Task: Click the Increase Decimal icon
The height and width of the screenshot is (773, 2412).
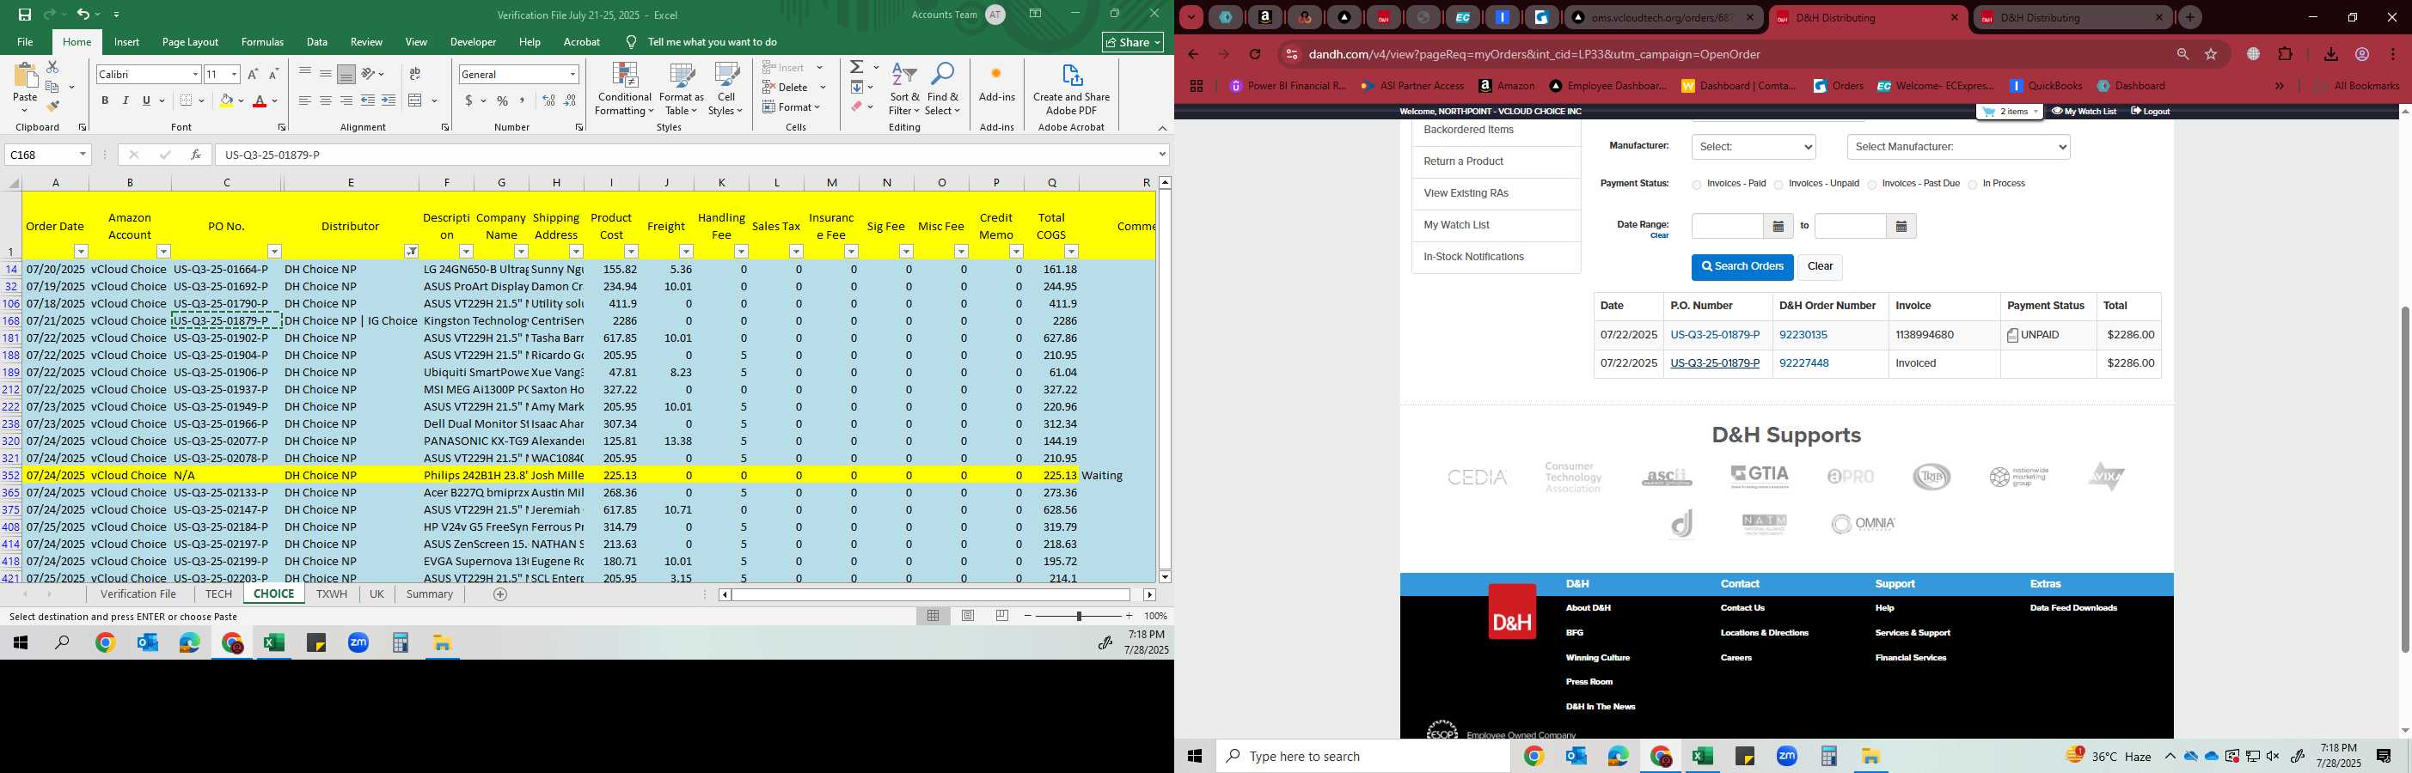Action: 548,100
